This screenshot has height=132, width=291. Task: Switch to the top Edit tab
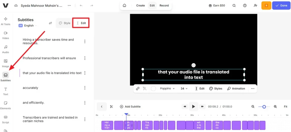(x=152, y=6)
